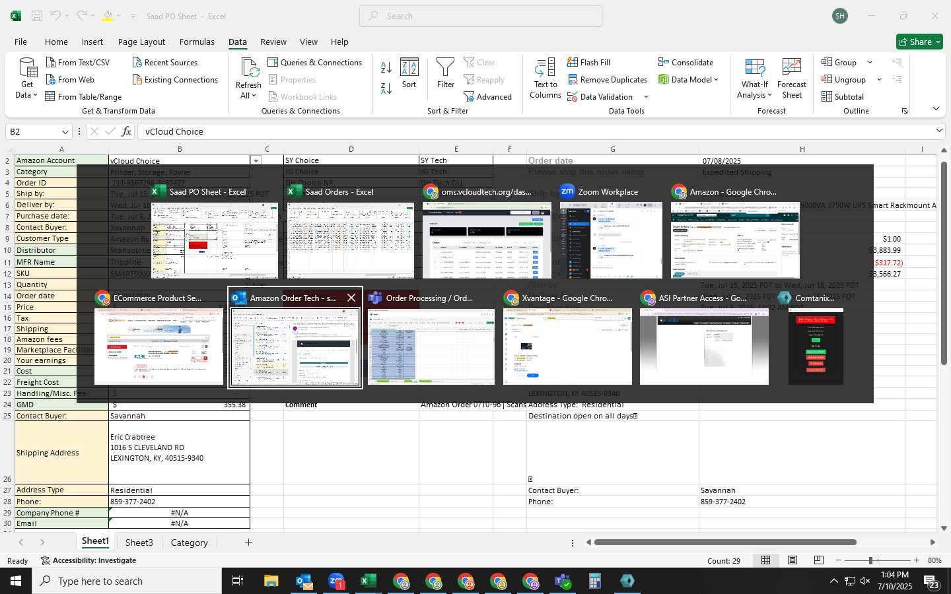The height and width of the screenshot is (594, 951).
Task: Switch to Page Layout view in status bar
Action: tap(792, 560)
